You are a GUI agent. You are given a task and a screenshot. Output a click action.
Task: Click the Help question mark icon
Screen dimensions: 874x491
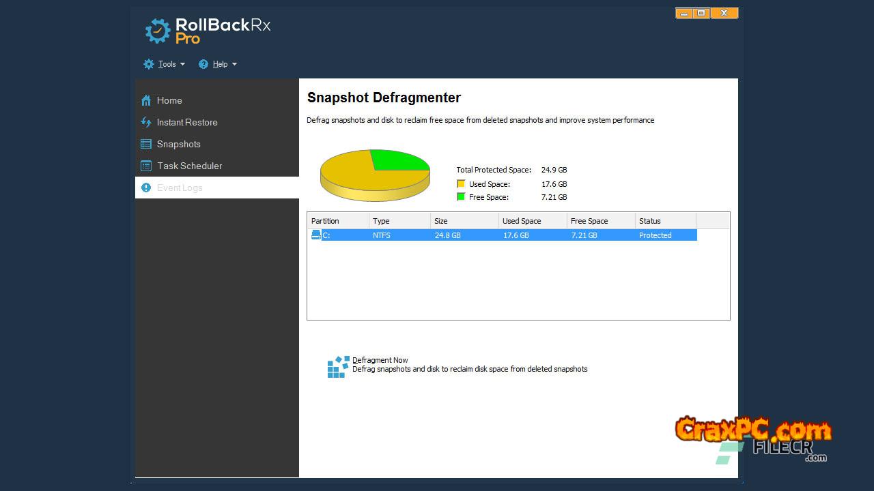(x=203, y=64)
